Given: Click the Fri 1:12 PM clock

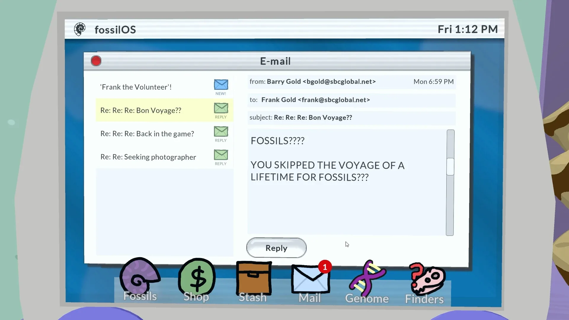Looking at the screenshot, I should (x=467, y=29).
